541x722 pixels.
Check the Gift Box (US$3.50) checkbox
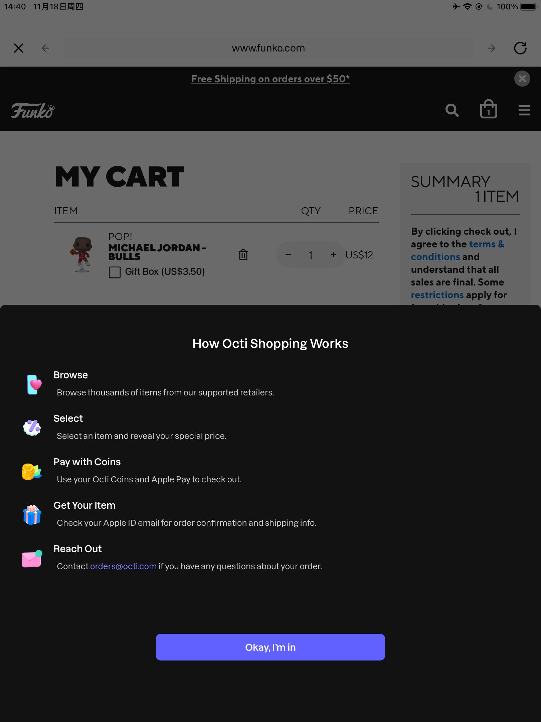click(115, 272)
